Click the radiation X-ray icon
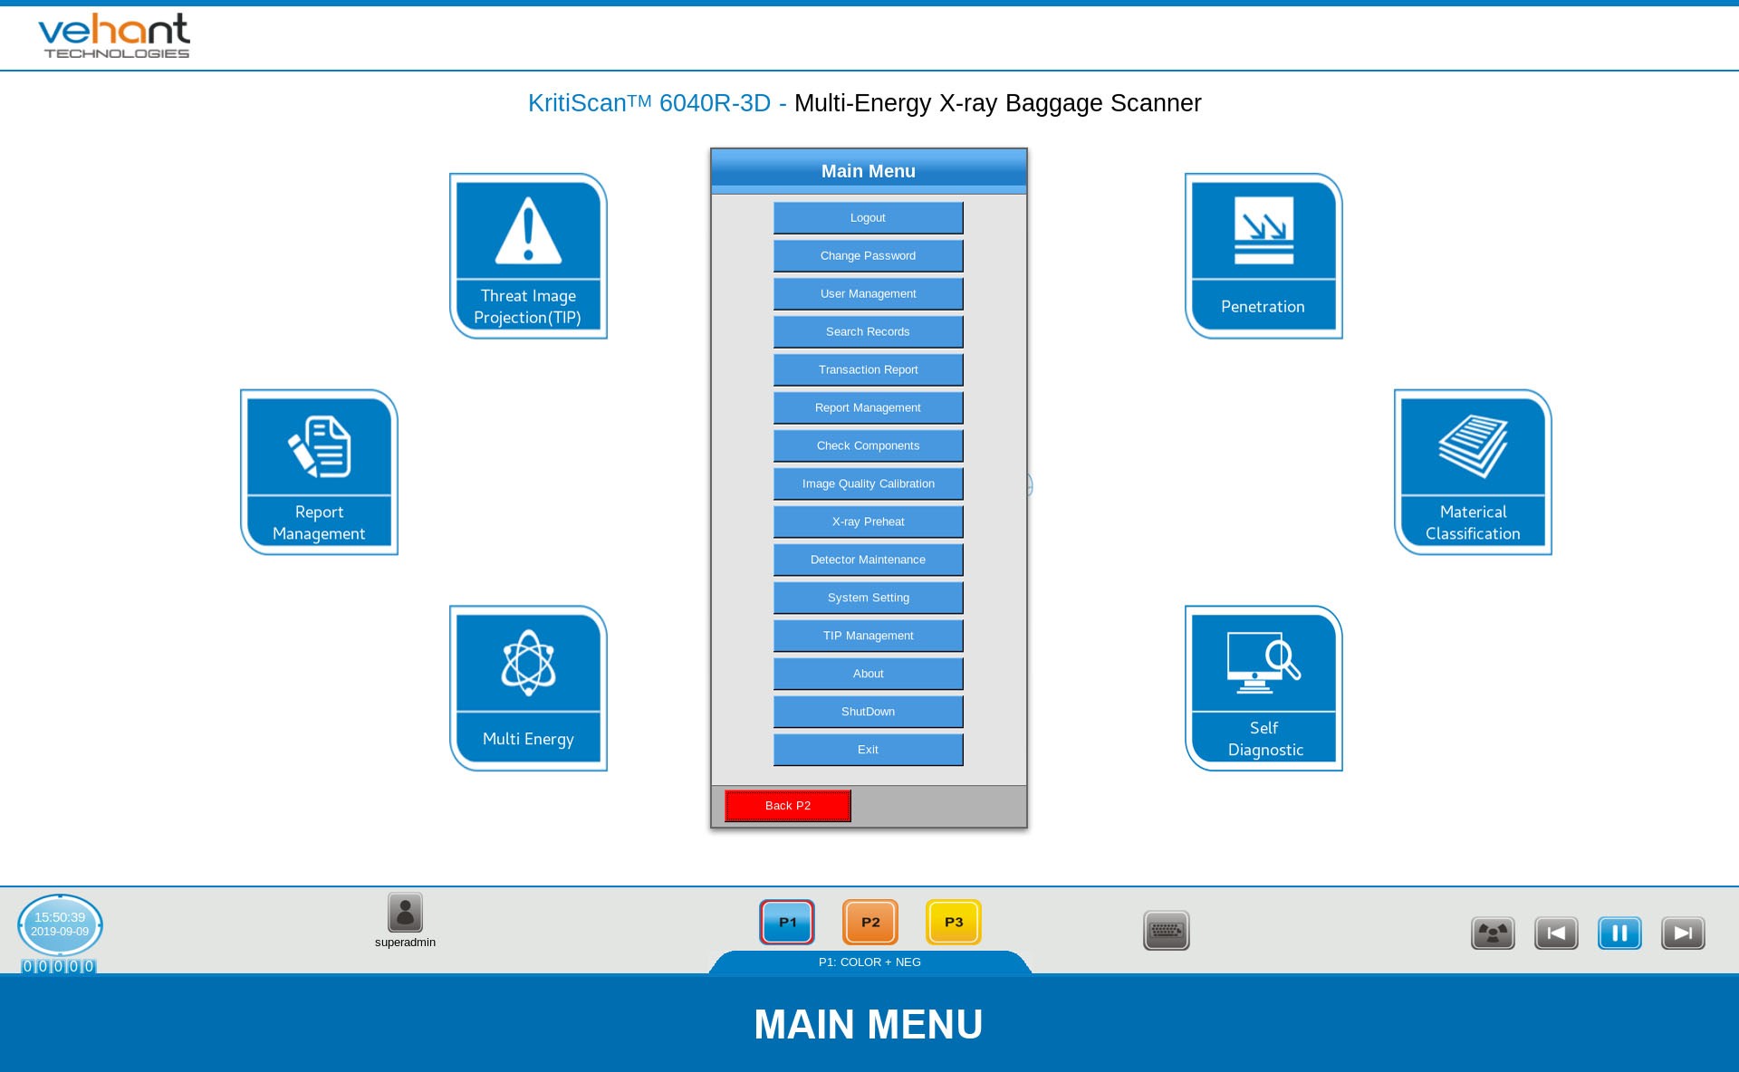 1493,933
